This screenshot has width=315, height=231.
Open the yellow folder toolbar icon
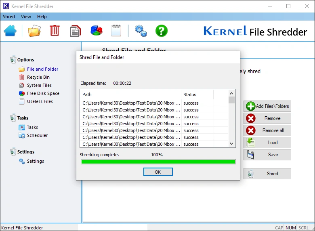pyautogui.click(x=34, y=31)
